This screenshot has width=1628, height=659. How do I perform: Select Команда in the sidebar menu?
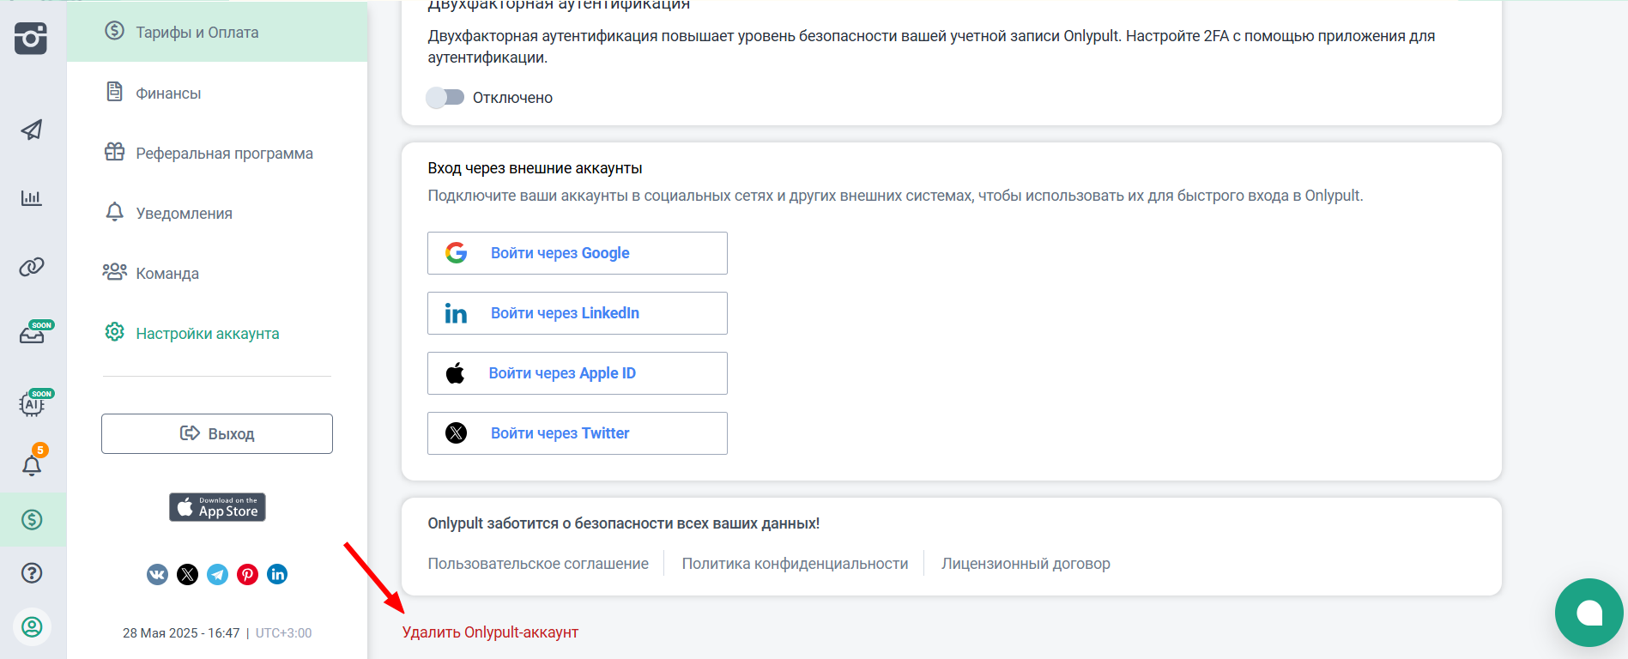(x=167, y=274)
